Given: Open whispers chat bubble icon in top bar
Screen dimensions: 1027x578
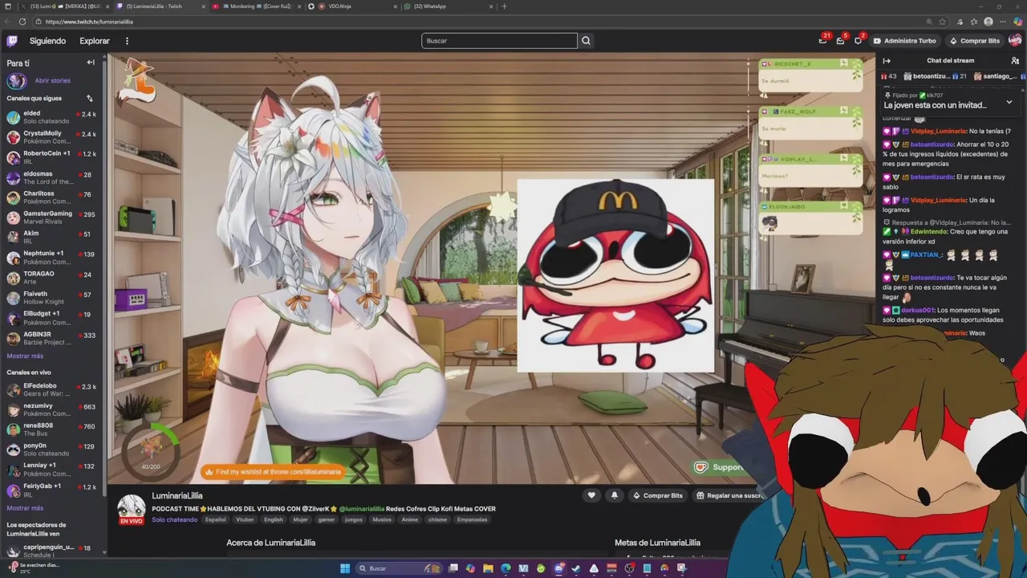Looking at the screenshot, I should point(858,40).
